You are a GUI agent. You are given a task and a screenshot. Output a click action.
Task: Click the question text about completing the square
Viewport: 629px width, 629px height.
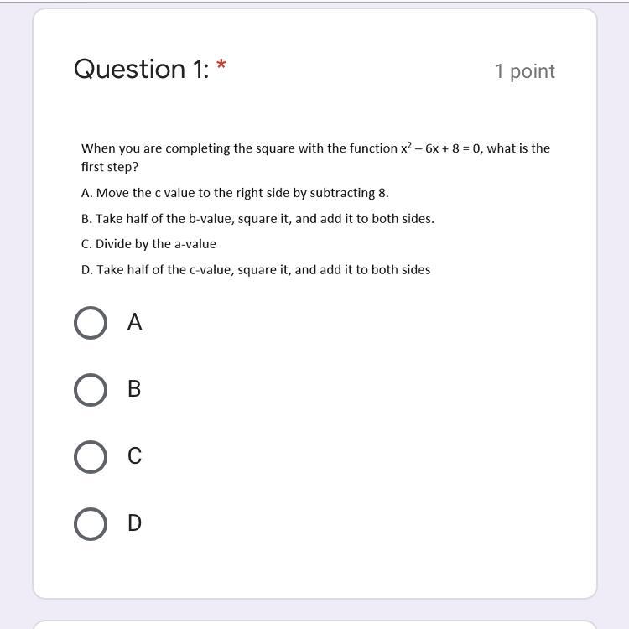[315, 158]
